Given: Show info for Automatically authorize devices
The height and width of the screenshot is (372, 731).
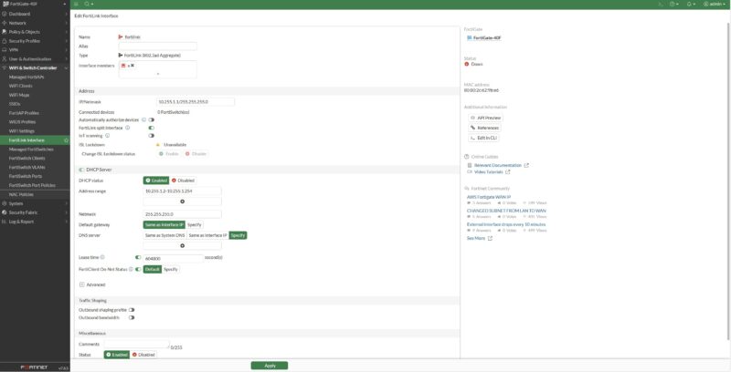Looking at the screenshot, I should [143, 120].
